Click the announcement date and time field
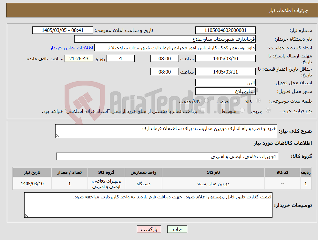Screen dimensions: 318x240 coord(62,30)
